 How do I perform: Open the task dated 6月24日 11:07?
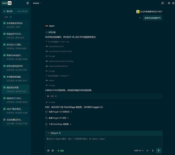(x=15, y=68)
